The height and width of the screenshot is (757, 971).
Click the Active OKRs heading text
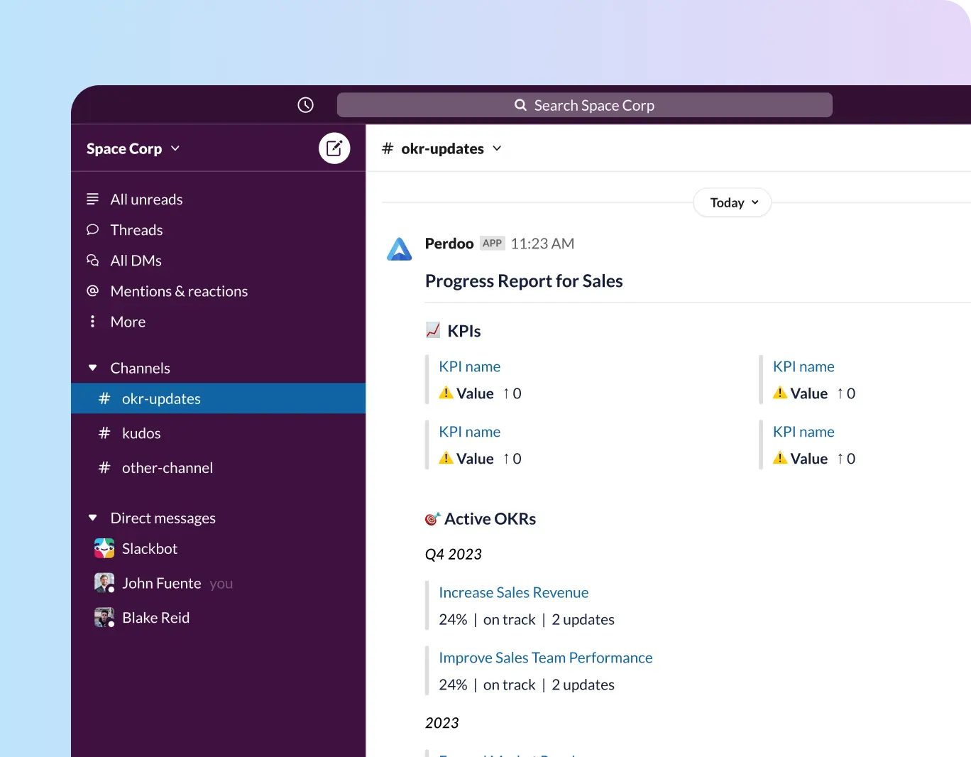490,519
